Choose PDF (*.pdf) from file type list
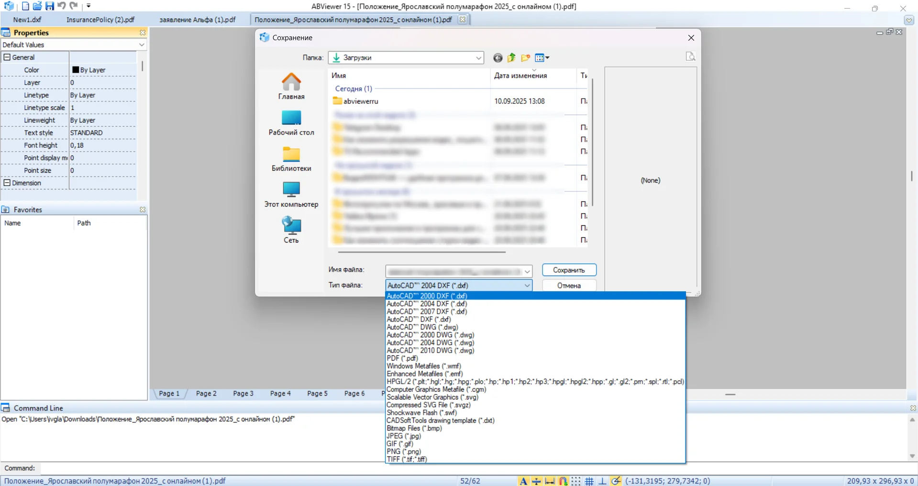918x486 pixels. click(x=402, y=358)
